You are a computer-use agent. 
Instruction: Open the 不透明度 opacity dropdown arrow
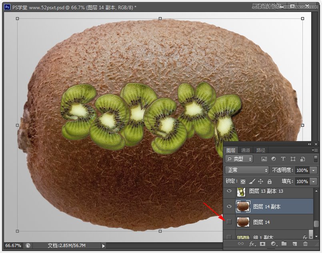313,170
